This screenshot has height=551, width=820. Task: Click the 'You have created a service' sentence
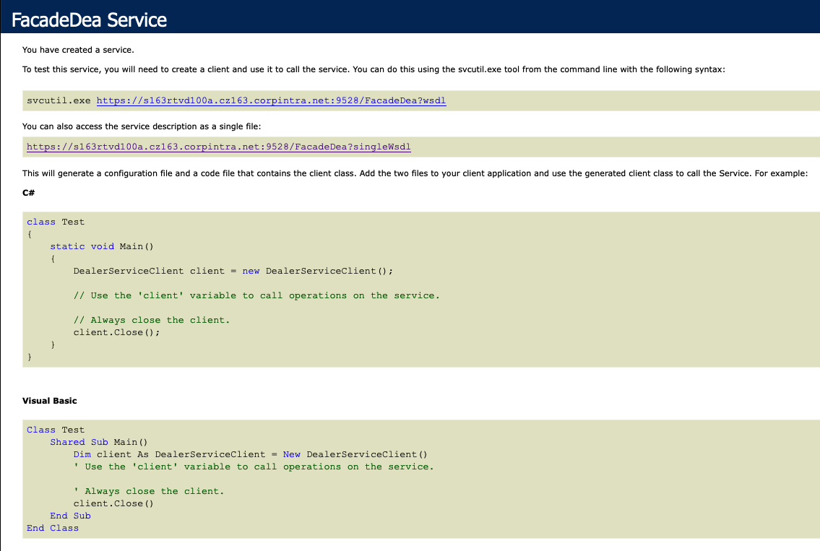[x=78, y=50]
